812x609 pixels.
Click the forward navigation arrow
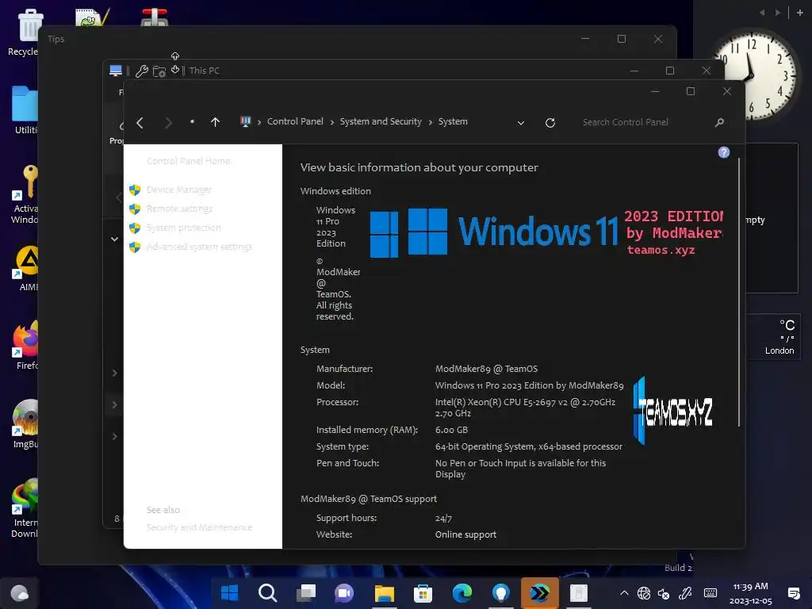click(x=168, y=122)
